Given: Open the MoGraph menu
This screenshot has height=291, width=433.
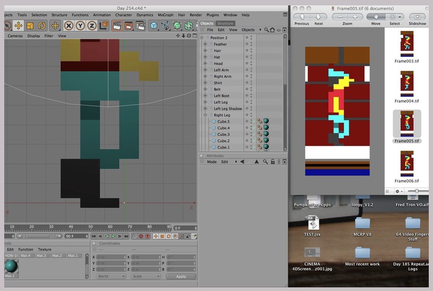Looking at the screenshot, I should (165, 15).
